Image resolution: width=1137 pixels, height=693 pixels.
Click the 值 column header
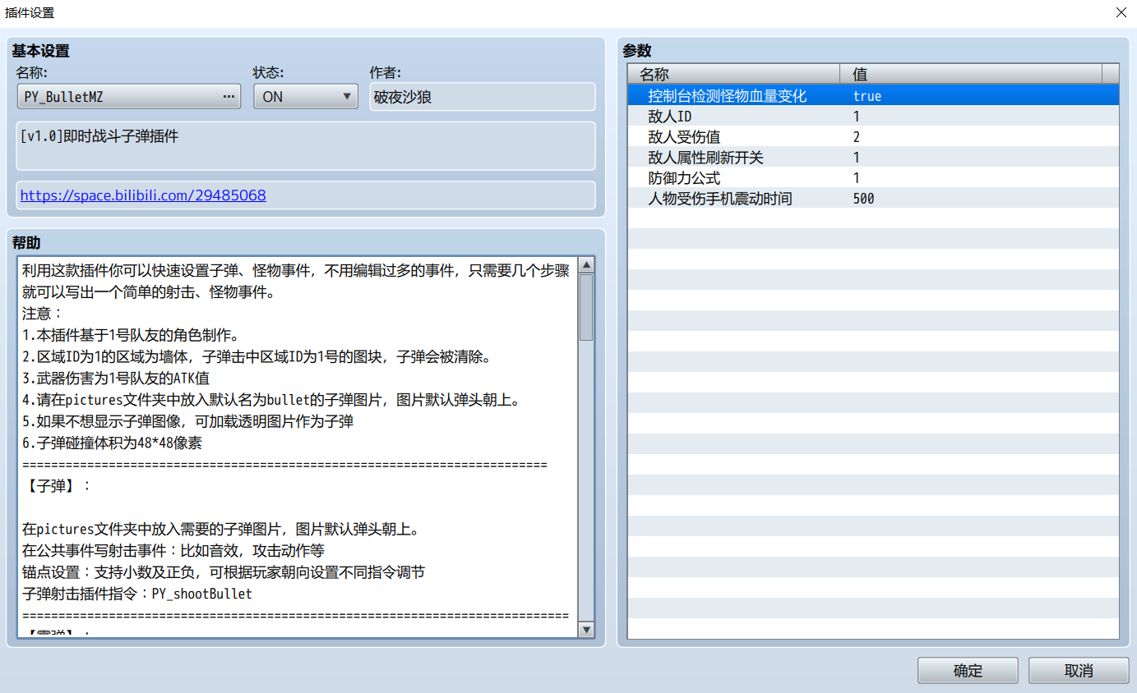(971, 74)
